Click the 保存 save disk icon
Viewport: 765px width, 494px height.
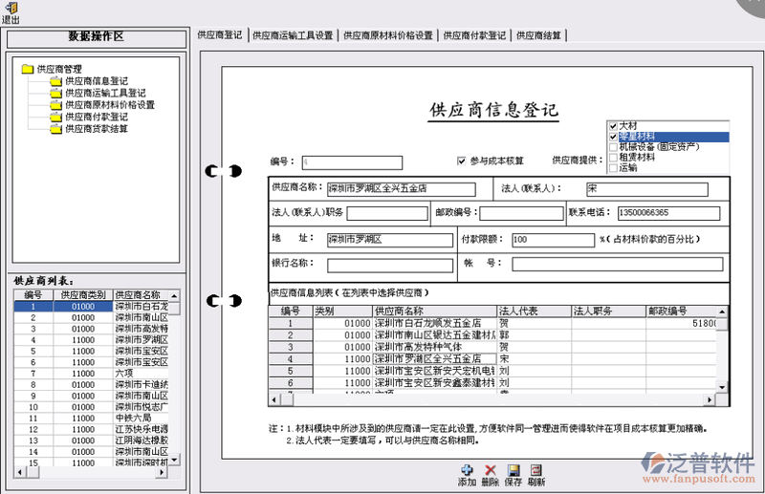coord(514,470)
